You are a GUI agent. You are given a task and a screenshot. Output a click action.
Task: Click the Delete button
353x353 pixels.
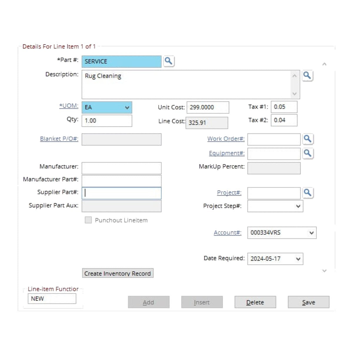[x=255, y=302]
